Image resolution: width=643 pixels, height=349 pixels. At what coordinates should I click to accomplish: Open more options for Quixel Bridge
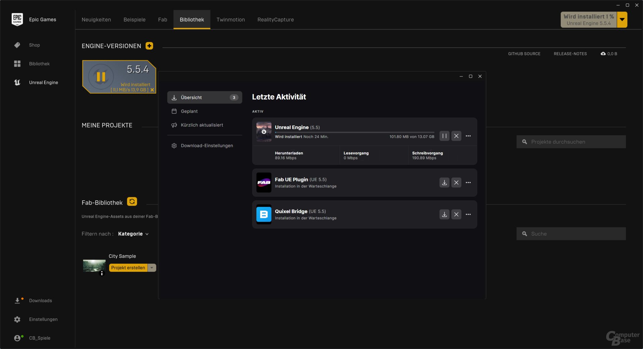[x=468, y=214]
